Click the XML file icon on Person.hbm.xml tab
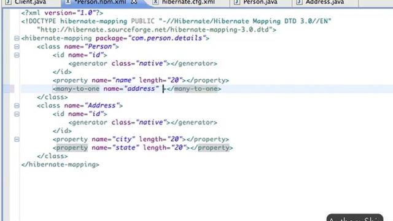This screenshot has width=393, height=221. (68, 2)
